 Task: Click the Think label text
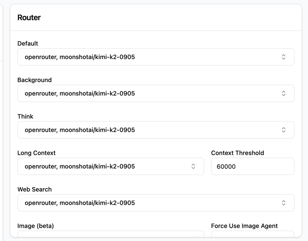click(25, 116)
